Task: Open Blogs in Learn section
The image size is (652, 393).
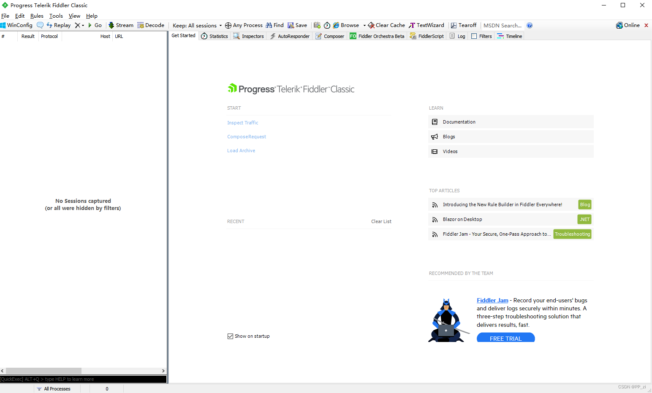Action: point(511,137)
